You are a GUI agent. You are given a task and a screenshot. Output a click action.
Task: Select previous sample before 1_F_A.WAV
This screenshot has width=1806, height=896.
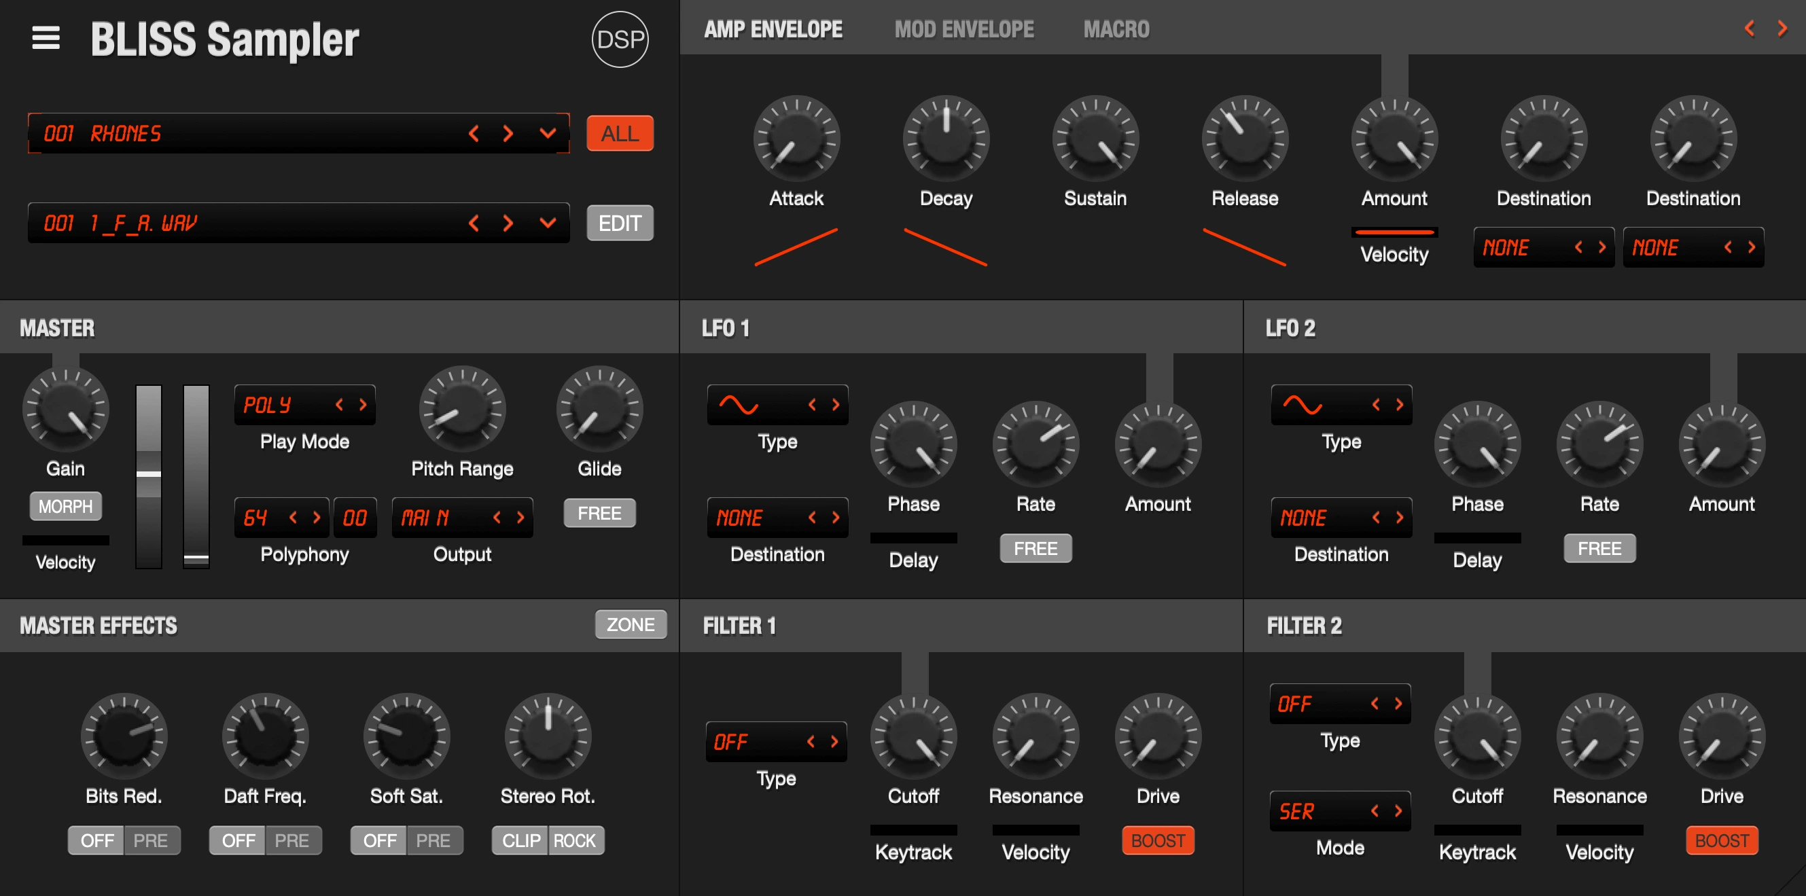(474, 223)
